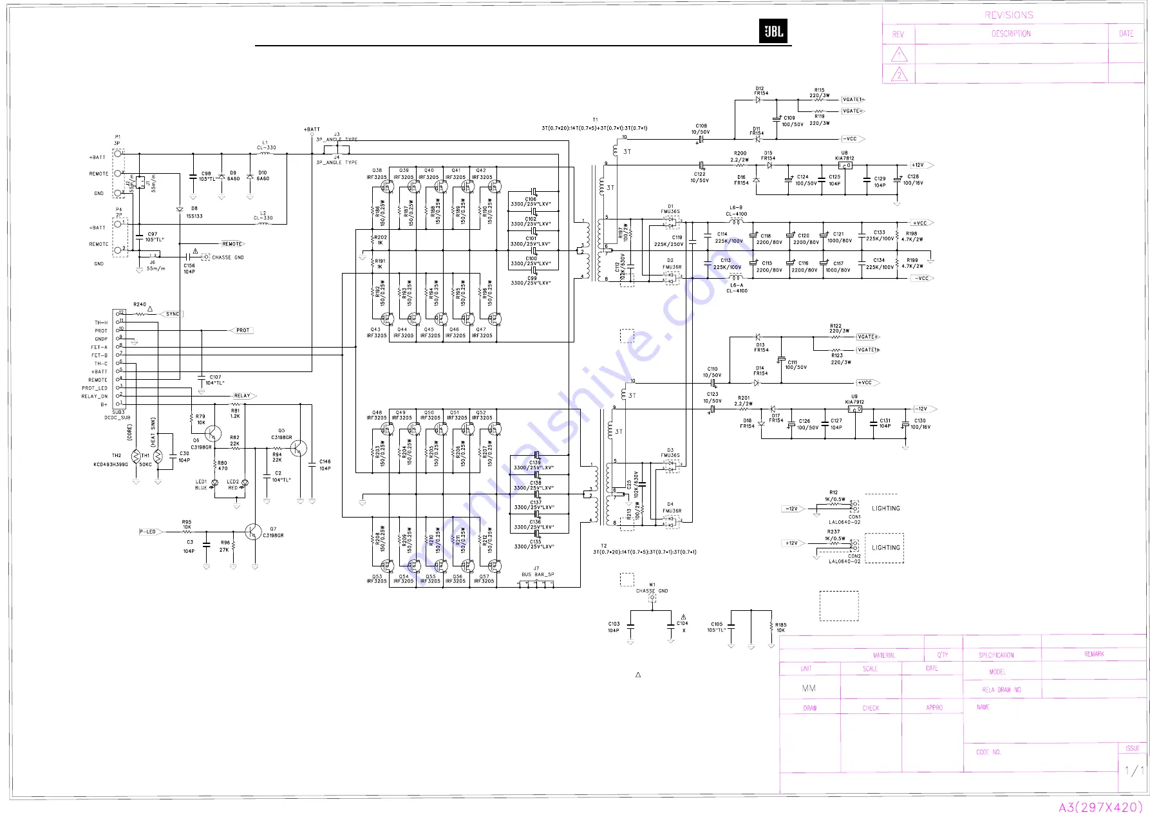Image resolution: width=1150 pixels, height=813 pixels.
Task: Click the LIGHTING label in dashed box
Action: pyautogui.click(x=885, y=548)
